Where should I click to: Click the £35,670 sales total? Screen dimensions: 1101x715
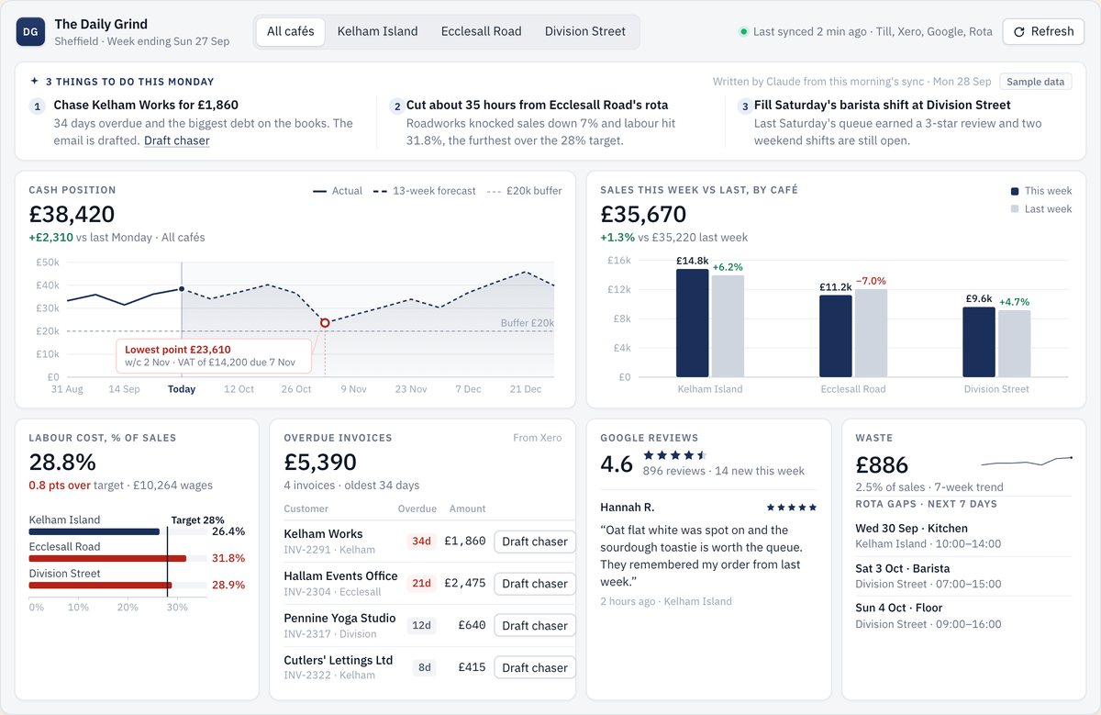point(644,215)
